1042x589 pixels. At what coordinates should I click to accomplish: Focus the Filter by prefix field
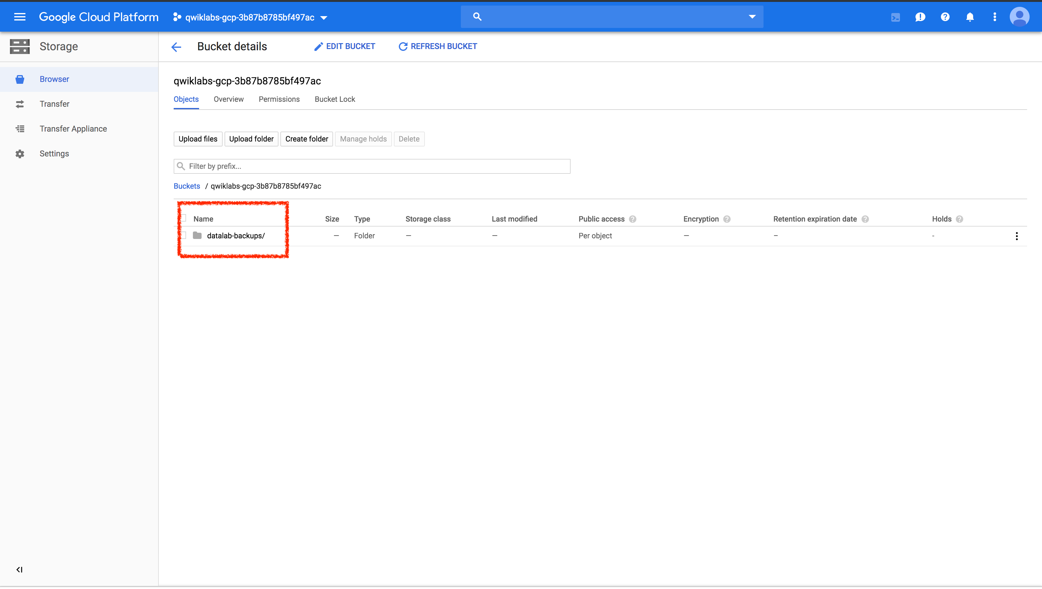(372, 166)
